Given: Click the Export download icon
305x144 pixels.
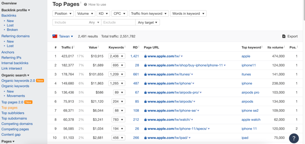Looking at the screenshot, I should pyautogui.click(x=284, y=36).
